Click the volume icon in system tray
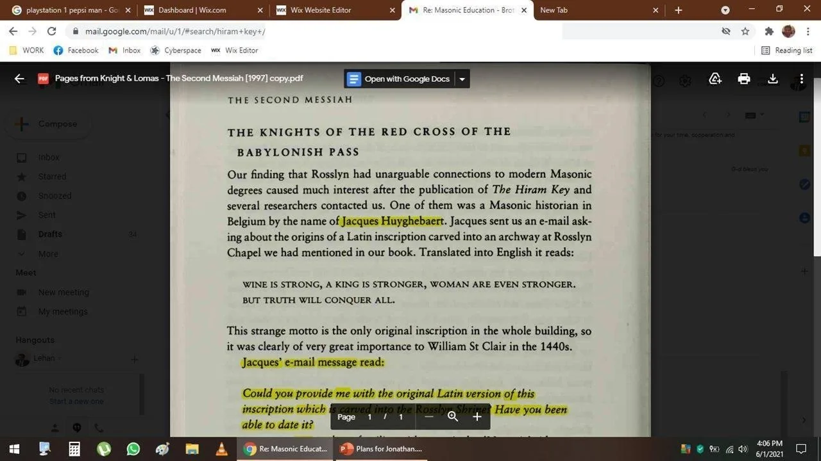 [743, 449]
